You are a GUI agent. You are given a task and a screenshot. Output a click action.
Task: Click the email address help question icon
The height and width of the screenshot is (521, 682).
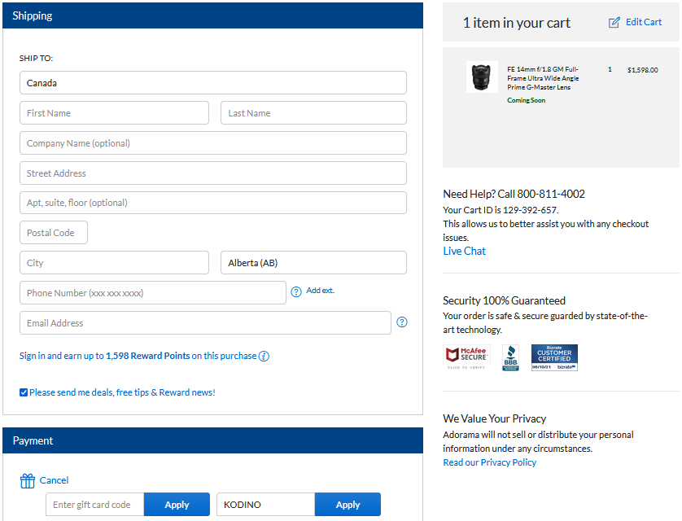402,322
